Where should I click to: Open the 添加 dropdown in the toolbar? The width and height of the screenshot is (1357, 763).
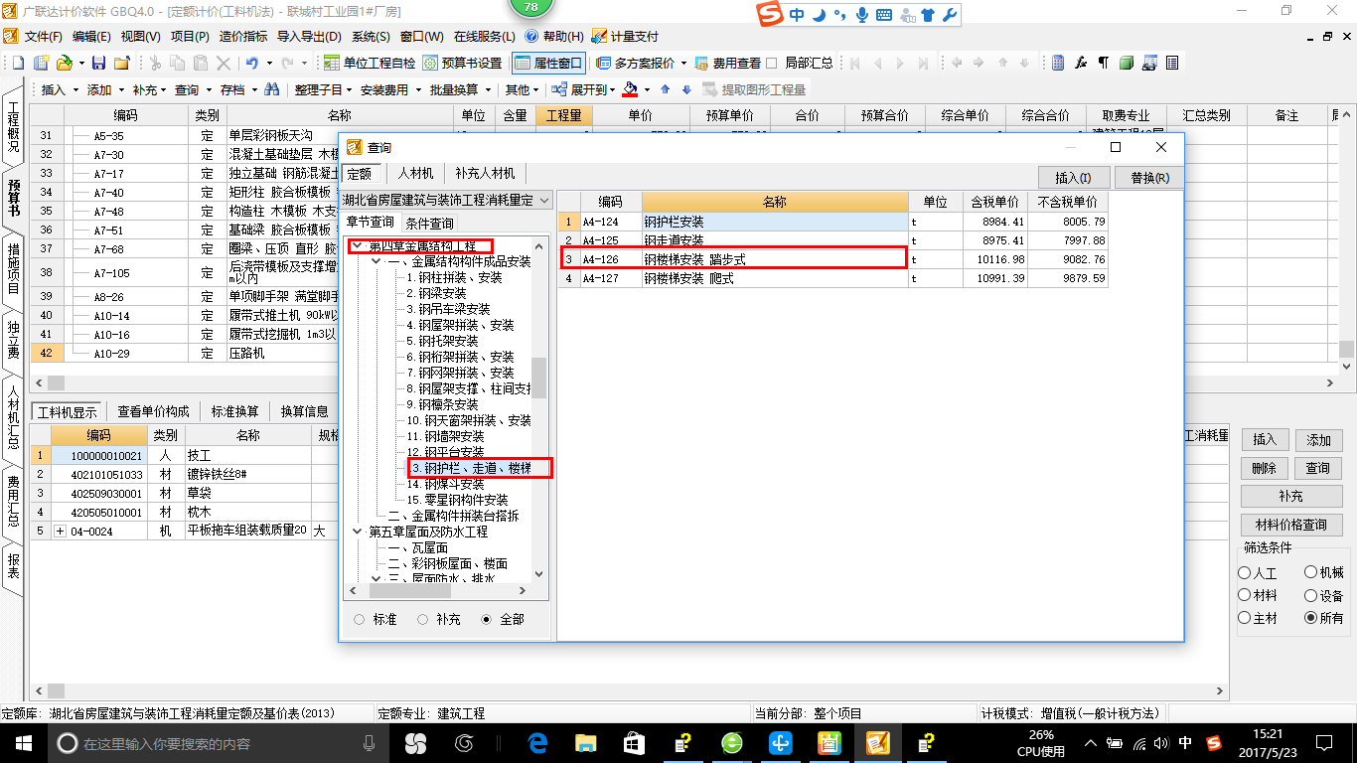[120, 89]
